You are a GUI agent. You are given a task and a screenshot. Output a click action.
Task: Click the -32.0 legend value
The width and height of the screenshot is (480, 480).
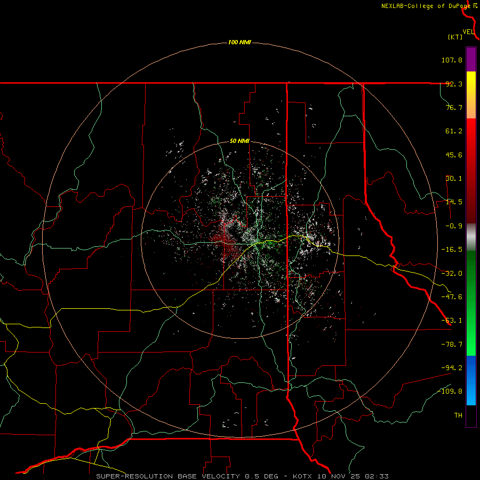pyautogui.click(x=452, y=274)
